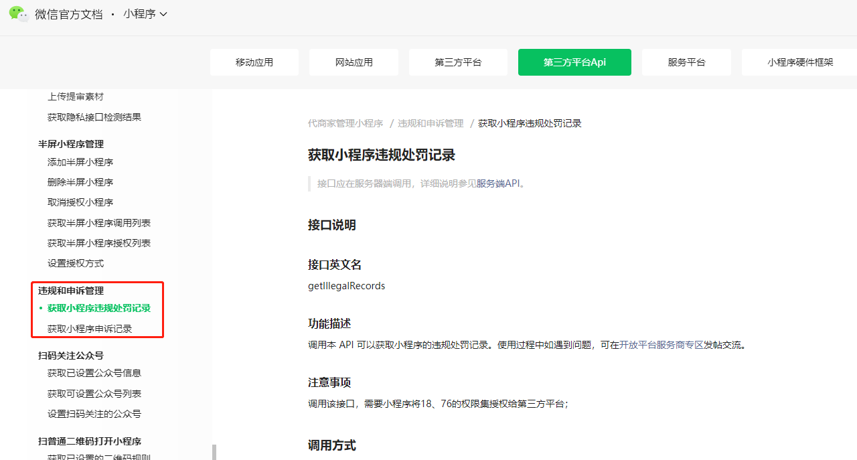Open the 小程序硬件框架 section
This screenshot has height=460, width=857.
click(x=801, y=62)
